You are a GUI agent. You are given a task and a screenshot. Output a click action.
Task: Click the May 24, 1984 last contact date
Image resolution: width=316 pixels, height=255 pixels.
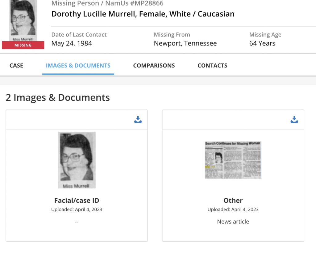click(x=72, y=43)
